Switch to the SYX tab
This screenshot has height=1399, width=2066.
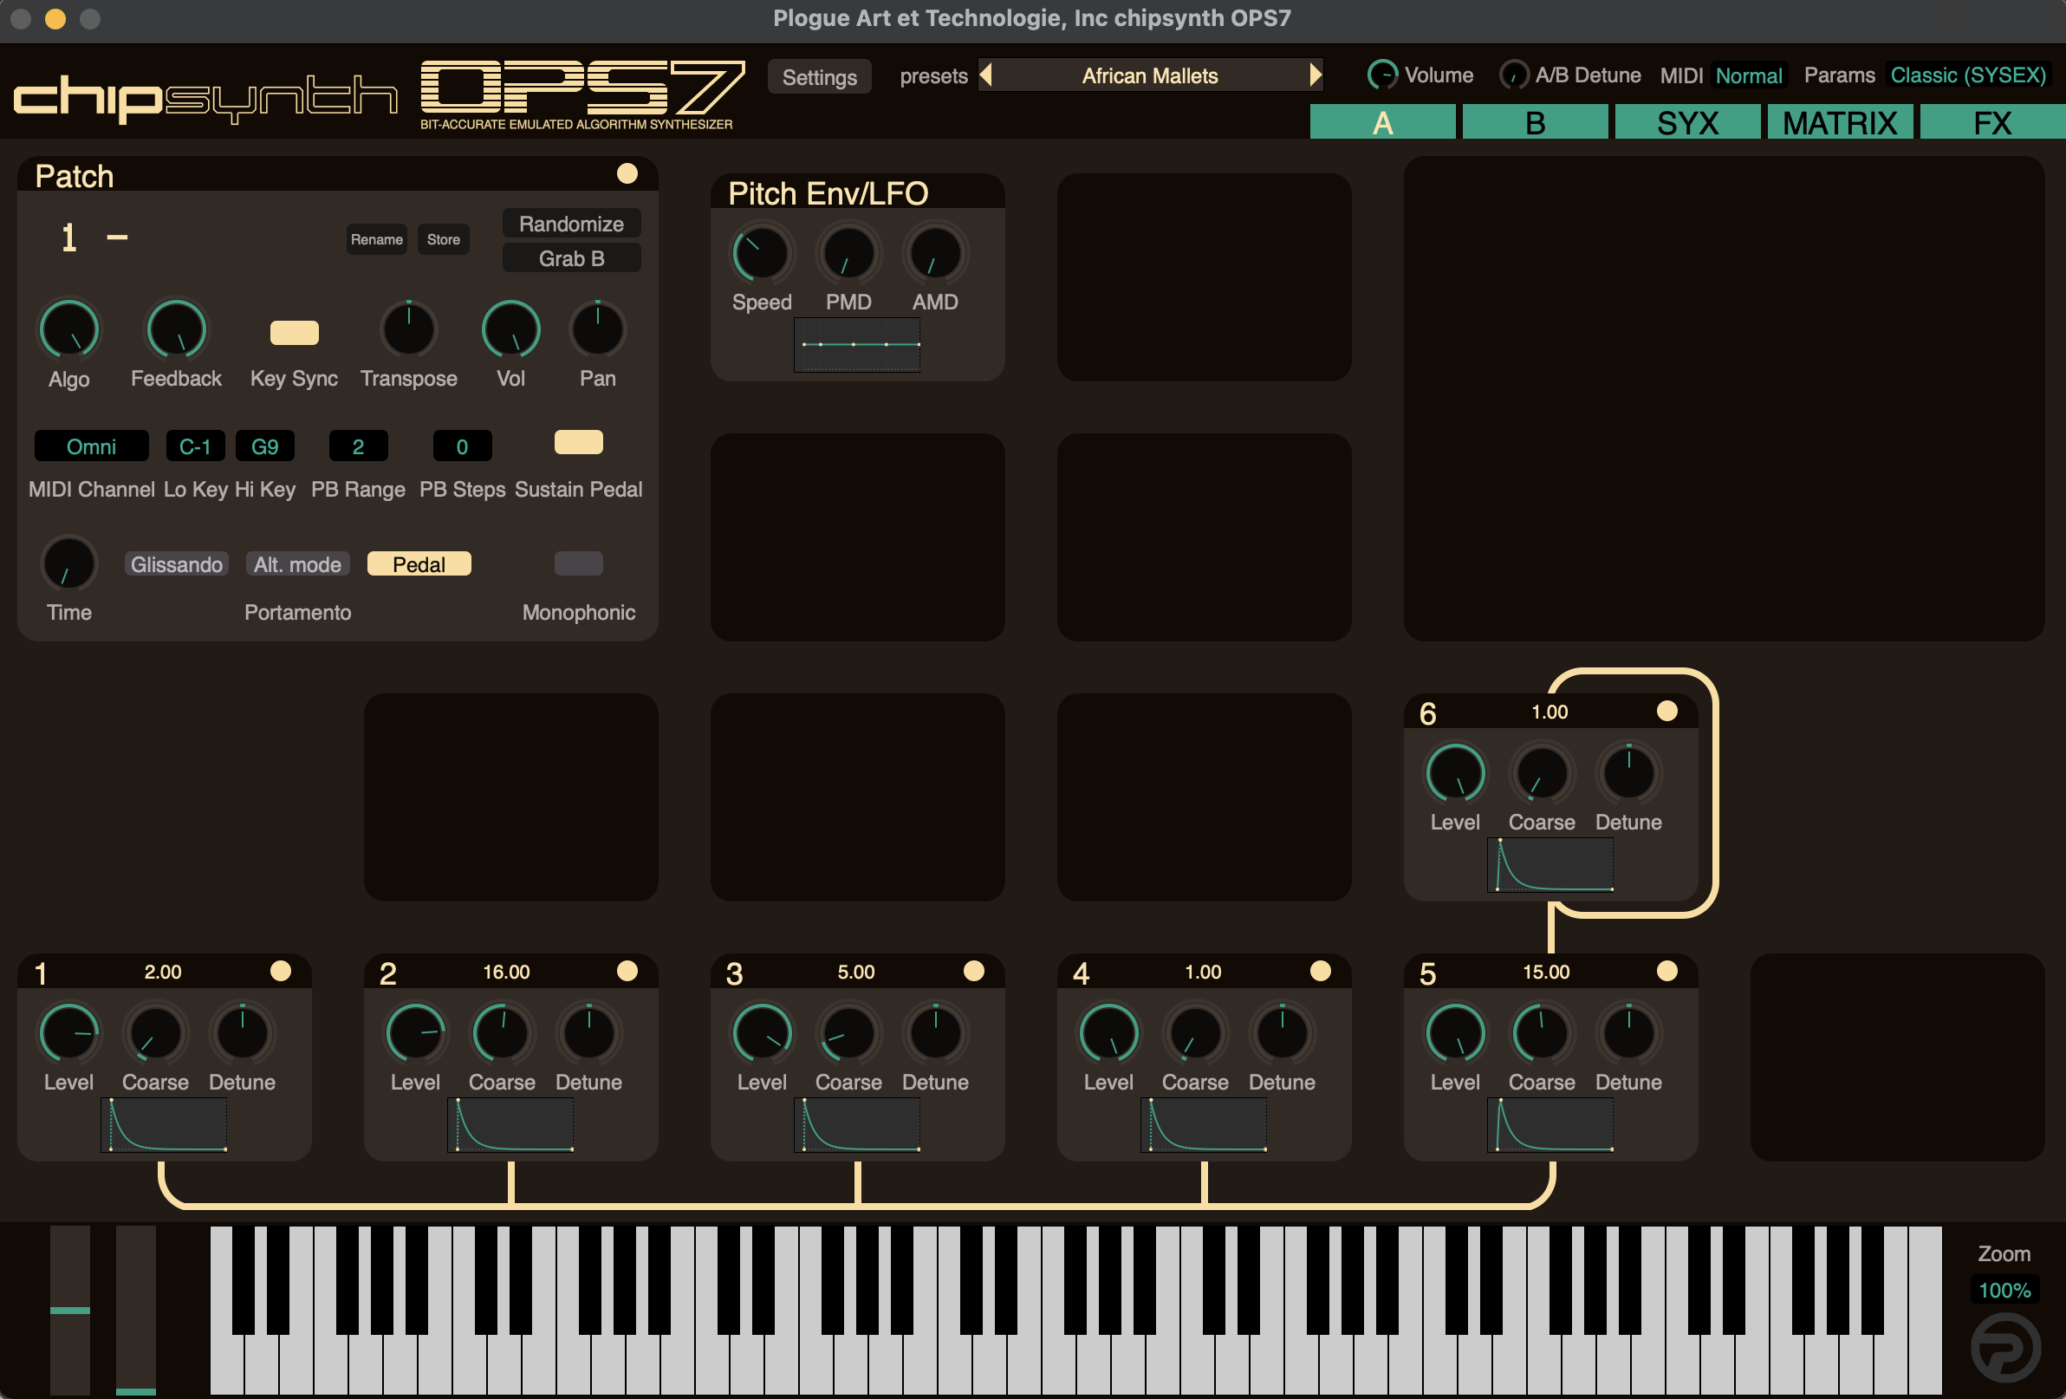pos(1687,122)
